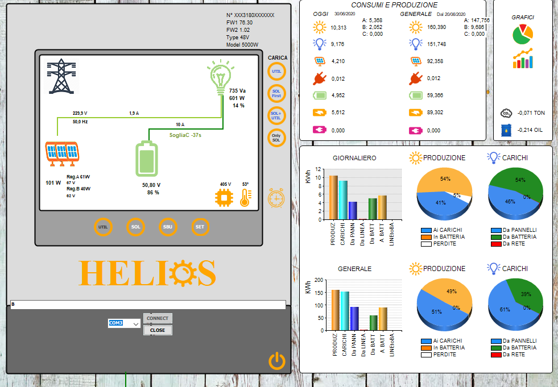Open the bar chart icon under GRAFICI
Viewport: 558px width, 387px height.
[x=523, y=59]
